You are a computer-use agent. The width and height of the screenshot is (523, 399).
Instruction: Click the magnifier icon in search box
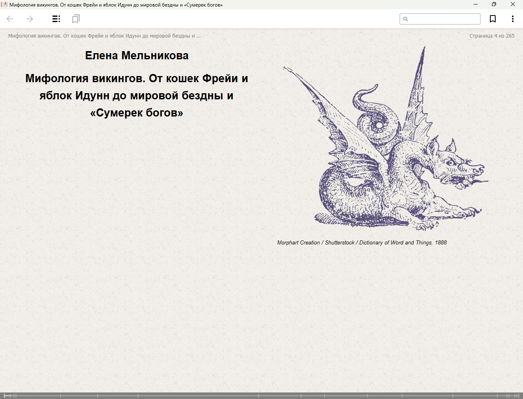click(x=405, y=19)
